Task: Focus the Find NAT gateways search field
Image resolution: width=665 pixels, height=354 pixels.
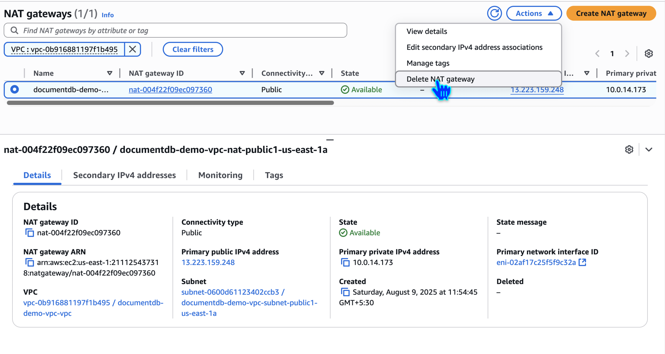Action: tap(176, 31)
